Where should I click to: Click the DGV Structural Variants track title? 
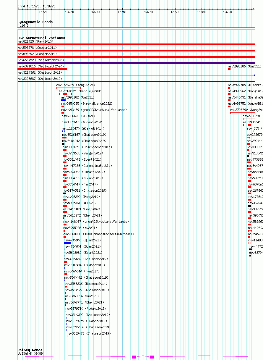tap(41, 38)
